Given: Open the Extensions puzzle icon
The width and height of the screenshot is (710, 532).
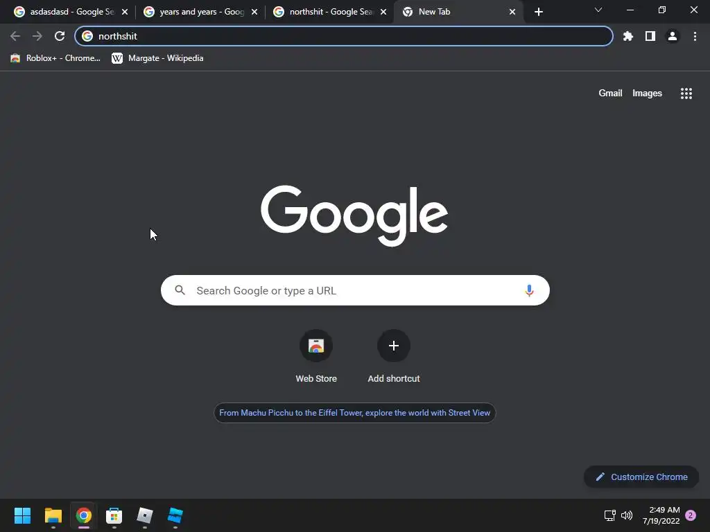Looking at the screenshot, I should (627, 36).
